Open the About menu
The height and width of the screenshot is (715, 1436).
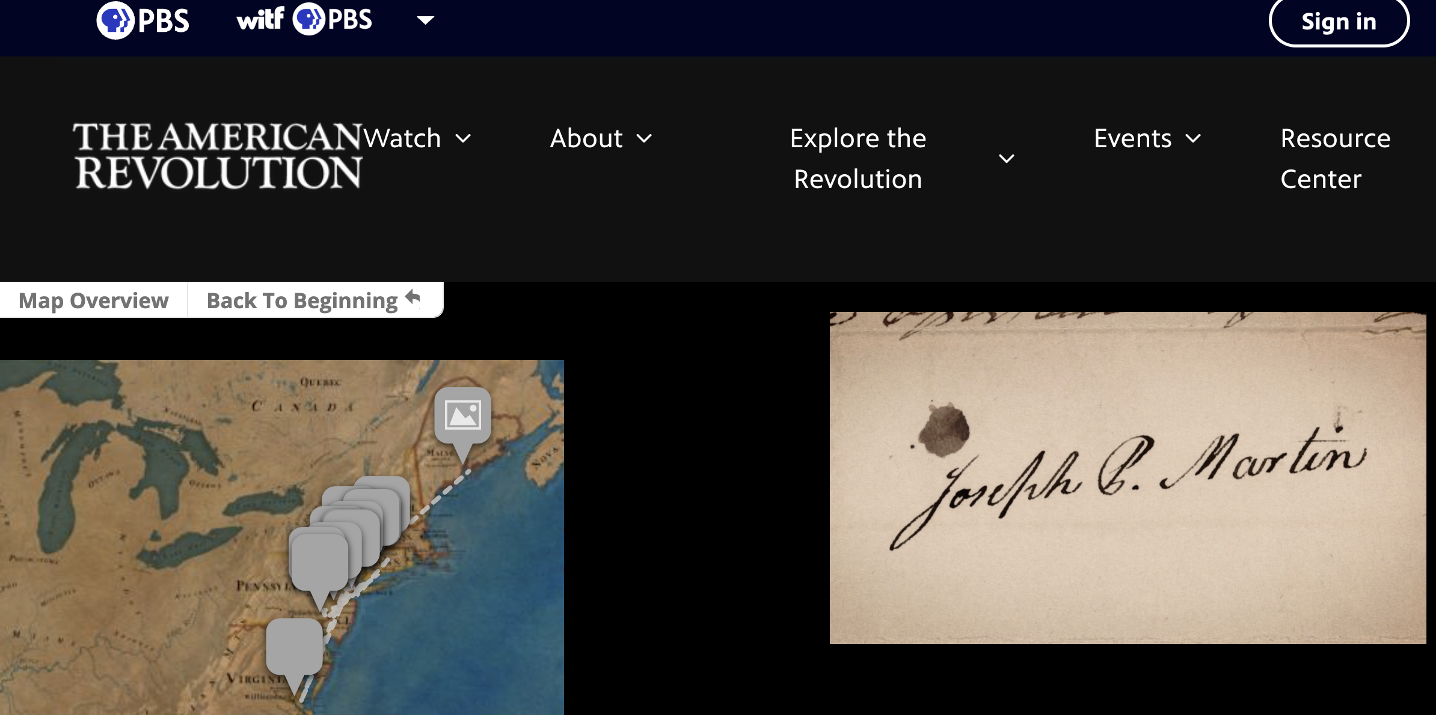click(586, 138)
